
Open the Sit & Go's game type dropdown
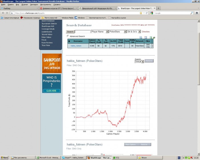[x=134, y=31]
